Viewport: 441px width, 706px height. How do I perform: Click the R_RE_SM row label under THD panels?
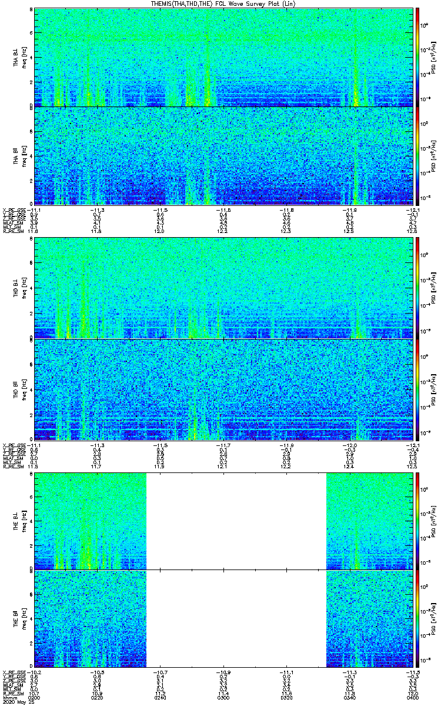(x=14, y=467)
